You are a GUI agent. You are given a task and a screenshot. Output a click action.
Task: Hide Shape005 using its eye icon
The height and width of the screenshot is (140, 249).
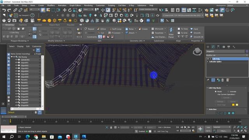point(16,97)
